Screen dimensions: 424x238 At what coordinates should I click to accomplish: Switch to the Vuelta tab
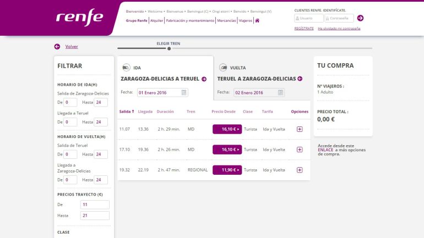tap(262, 78)
